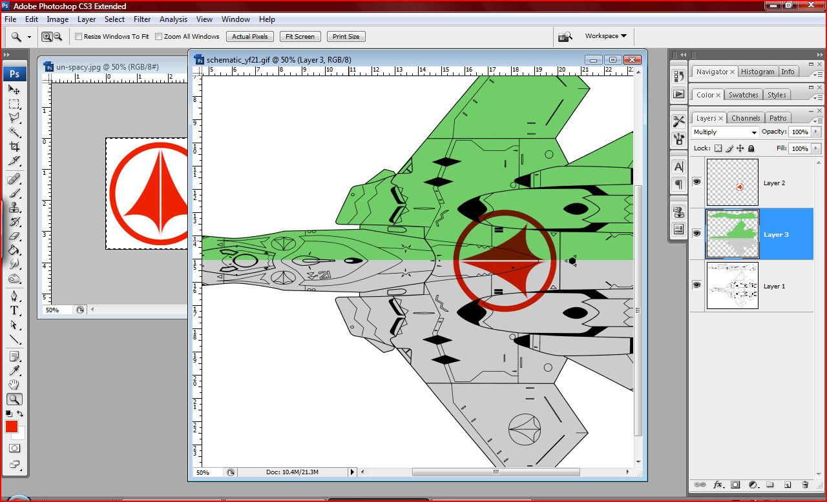Open the collapsed Character panel icon
This screenshot has width=827, height=502.
coord(678,166)
